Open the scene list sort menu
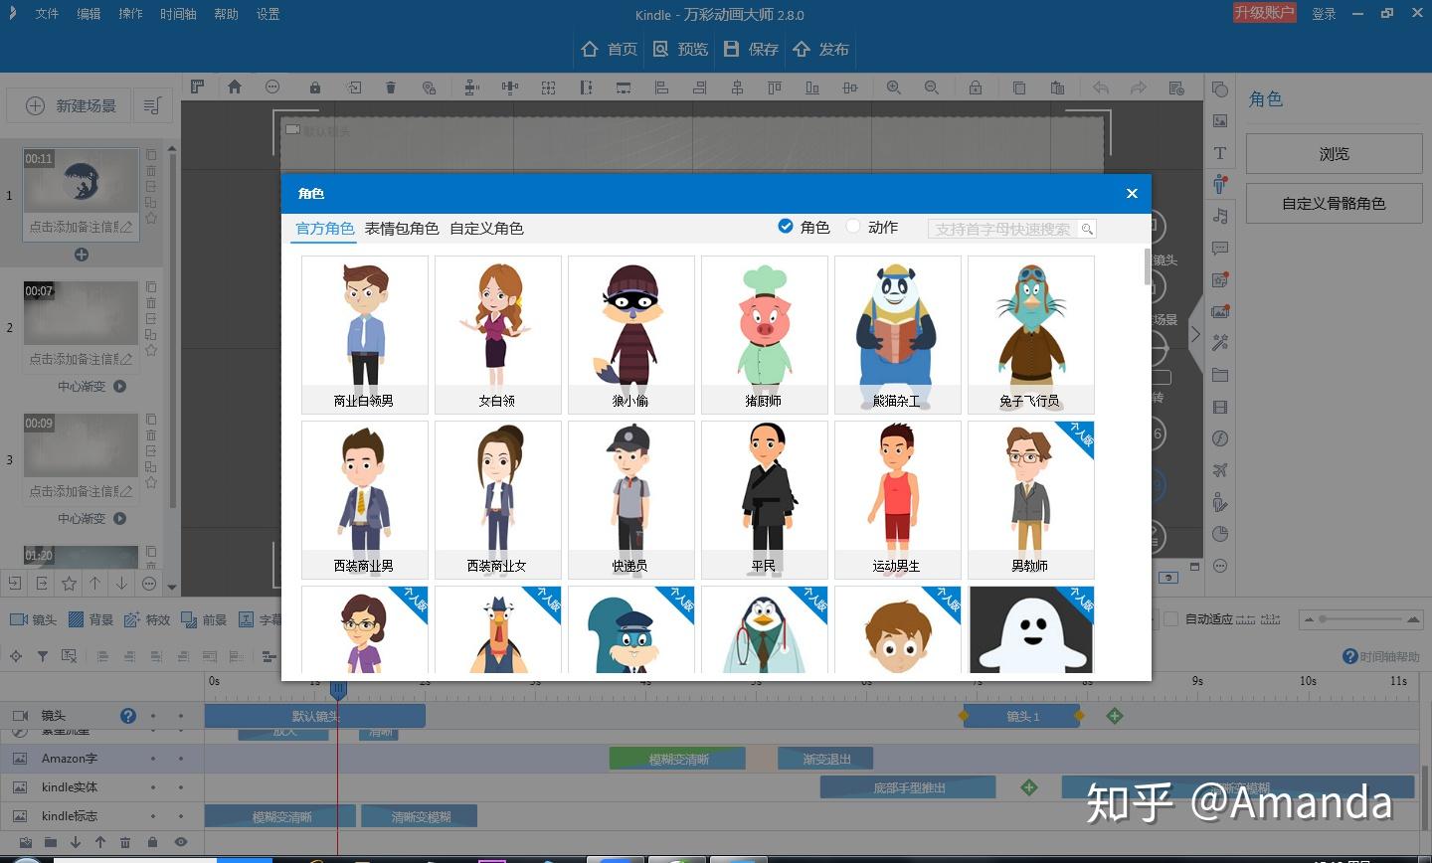This screenshot has height=863, width=1432. click(152, 105)
